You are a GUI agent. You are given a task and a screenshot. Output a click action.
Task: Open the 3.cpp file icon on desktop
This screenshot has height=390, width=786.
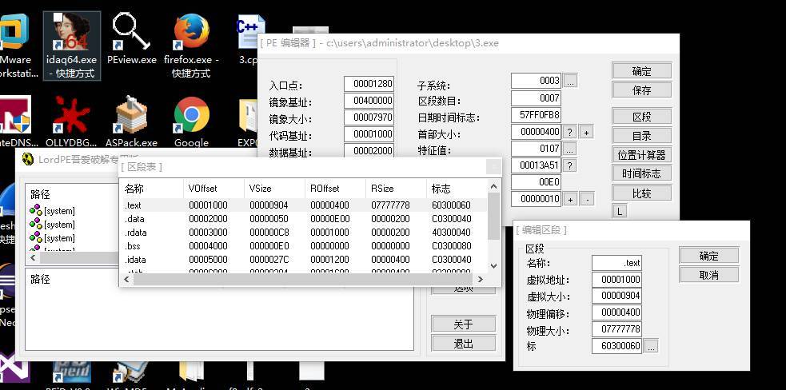click(249, 39)
